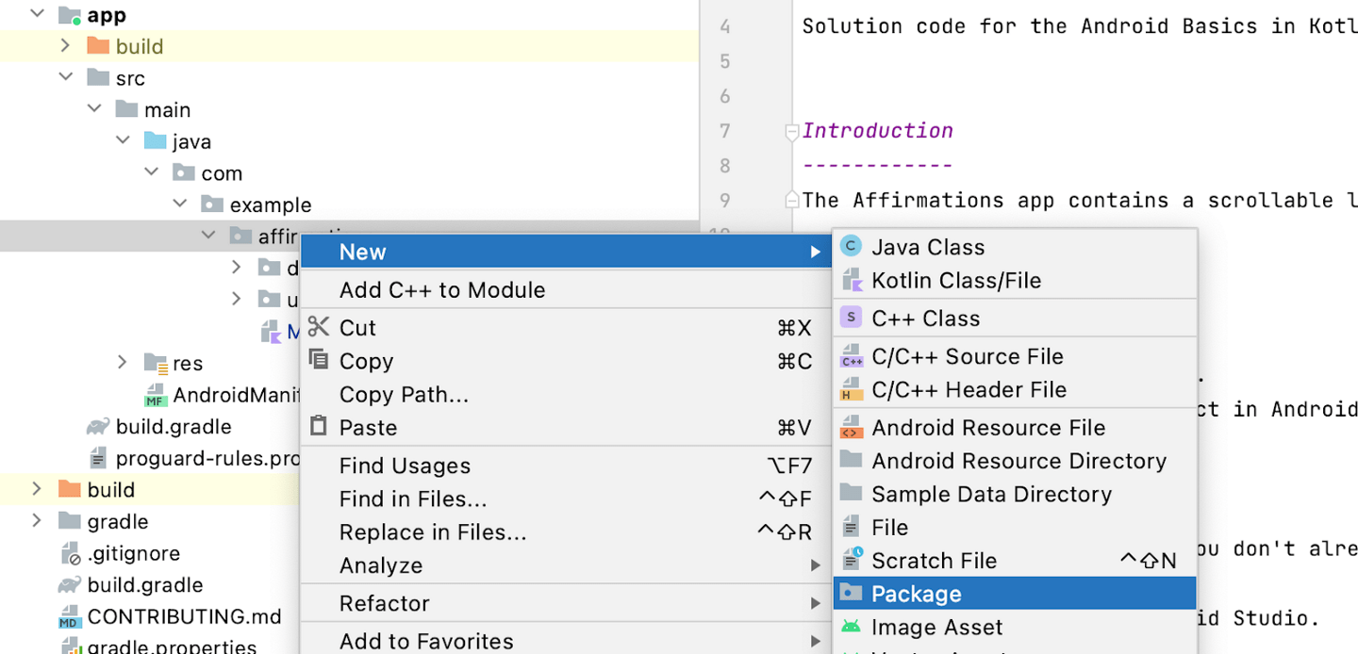Screen dimensions: 1358x654
Task: Open the CONTRIBUTING.md file
Action: (x=185, y=616)
